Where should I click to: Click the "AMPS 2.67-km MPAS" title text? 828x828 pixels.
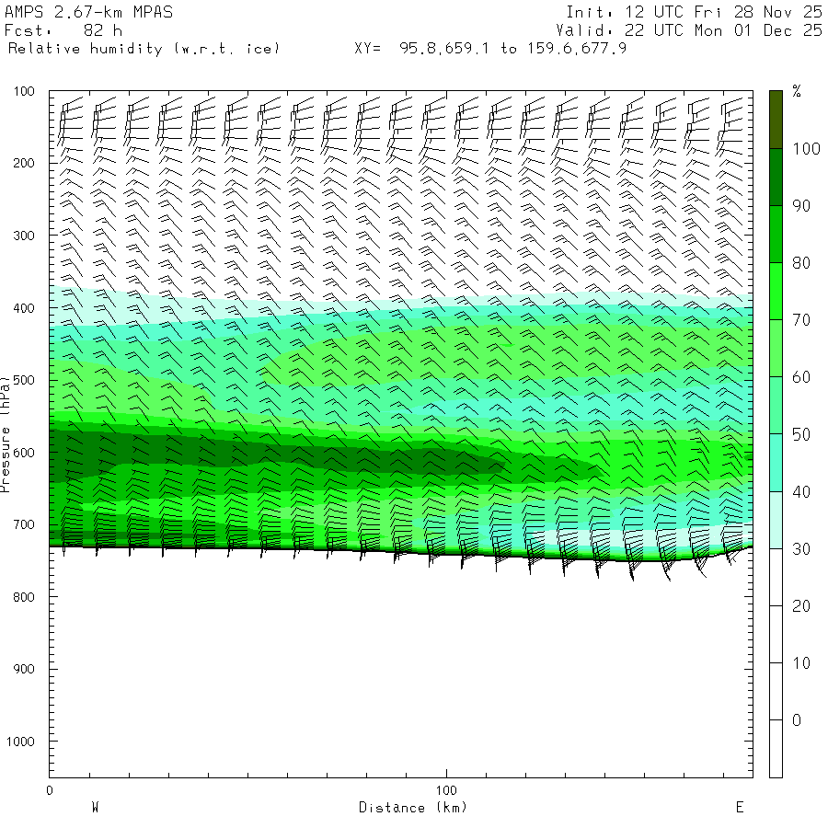tap(88, 12)
